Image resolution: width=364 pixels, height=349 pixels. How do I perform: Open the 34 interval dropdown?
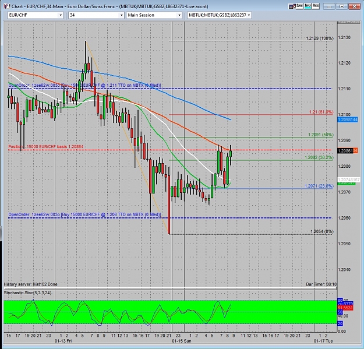121,15
